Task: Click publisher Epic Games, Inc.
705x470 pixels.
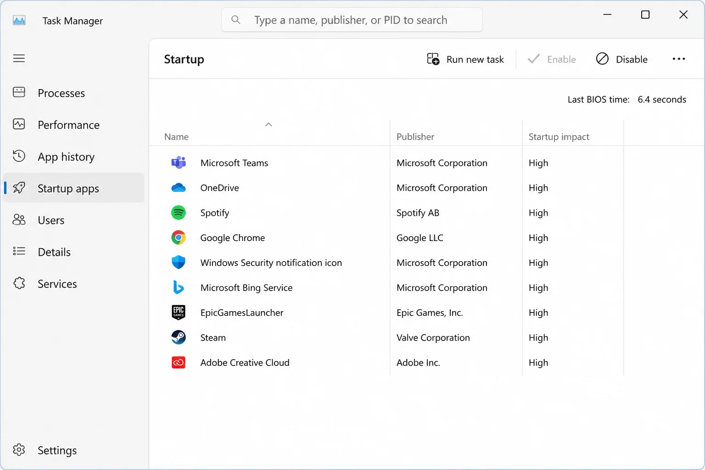Action: click(430, 313)
